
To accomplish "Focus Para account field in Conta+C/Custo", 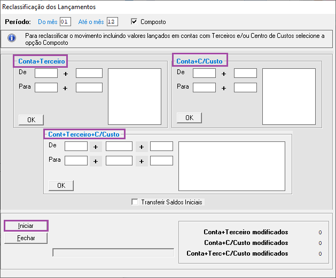I will [204, 88].
